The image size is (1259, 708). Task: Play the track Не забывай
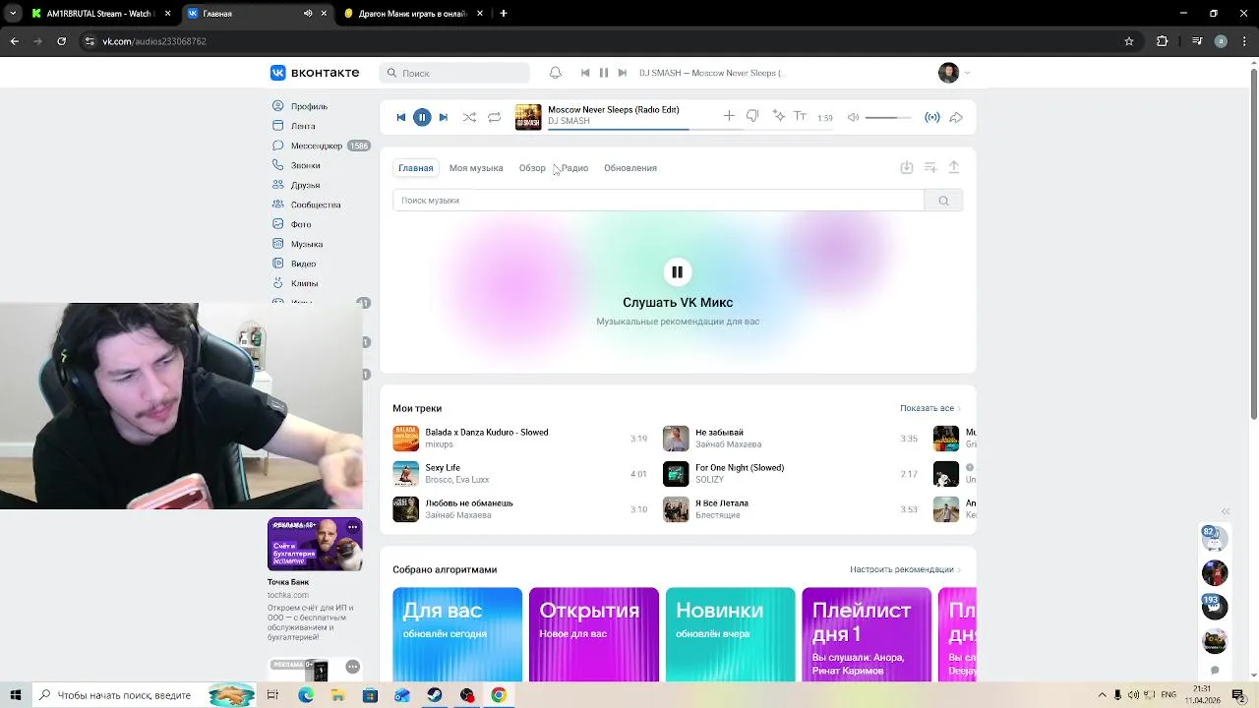point(791,439)
